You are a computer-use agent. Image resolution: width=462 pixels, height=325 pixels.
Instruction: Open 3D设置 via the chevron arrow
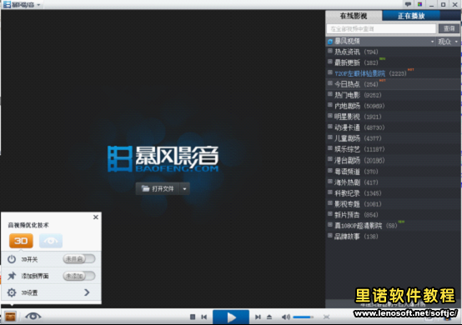(x=87, y=292)
